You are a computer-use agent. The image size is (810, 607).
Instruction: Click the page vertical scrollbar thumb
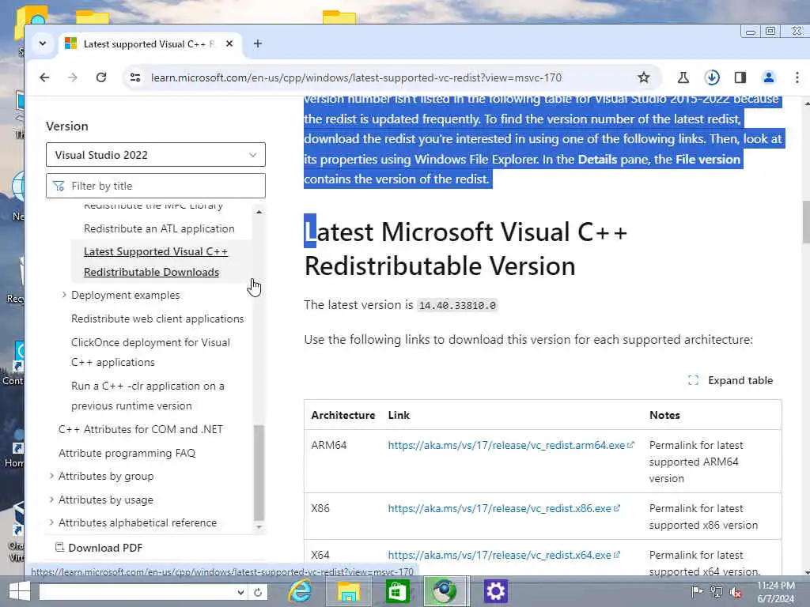[x=806, y=222]
